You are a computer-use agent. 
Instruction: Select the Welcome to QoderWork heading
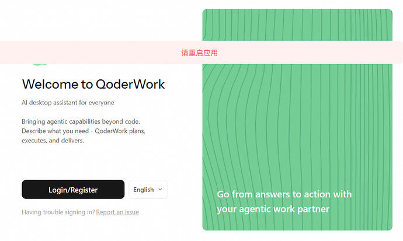pyautogui.click(x=93, y=84)
